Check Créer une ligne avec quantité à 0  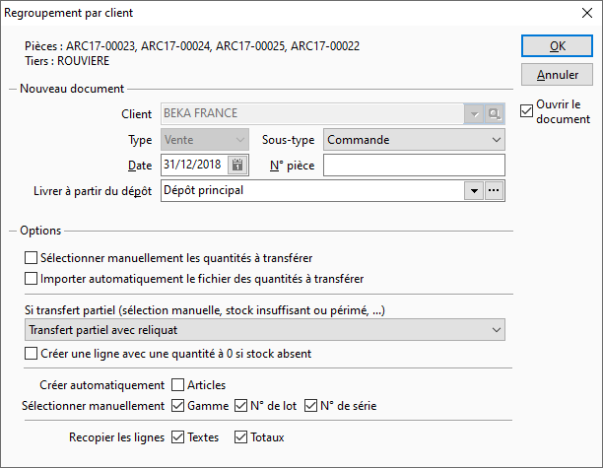(x=32, y=354)
